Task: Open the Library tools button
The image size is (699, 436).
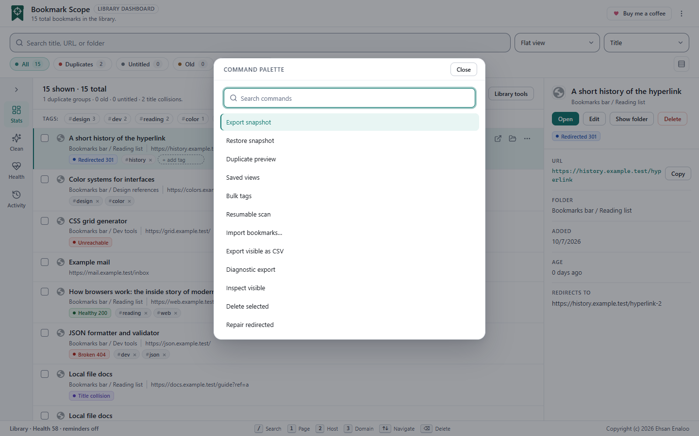Action: [511, 94]
